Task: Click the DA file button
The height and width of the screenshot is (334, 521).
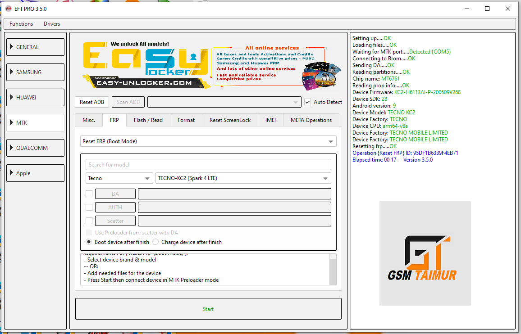Action: tap(115, 194)
